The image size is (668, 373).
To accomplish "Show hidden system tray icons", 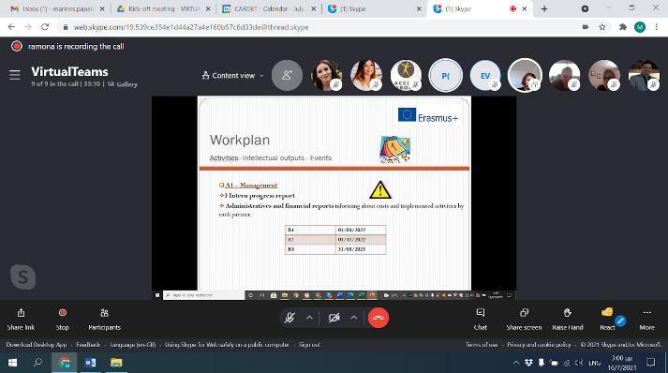I will coord(516,363).
